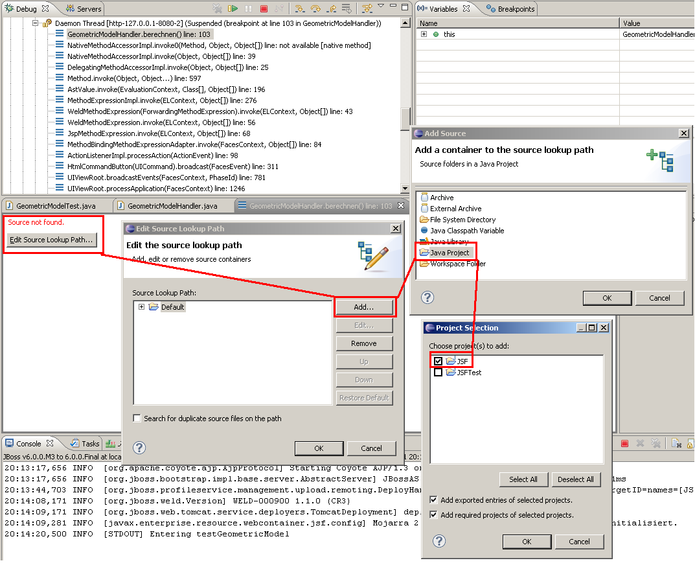This screenshot has height=563, width=695.
Task: Click Cancel in Project Selection dialog
Action: click(x=579, y=541)
